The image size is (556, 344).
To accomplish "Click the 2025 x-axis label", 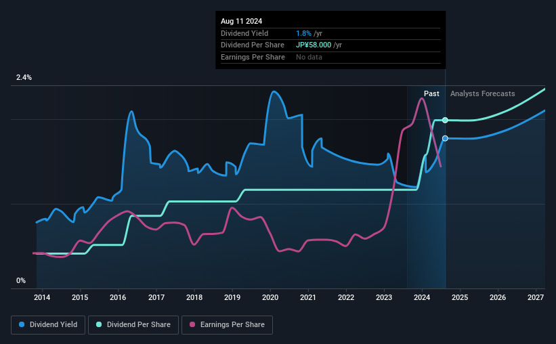I will [460, 297].
